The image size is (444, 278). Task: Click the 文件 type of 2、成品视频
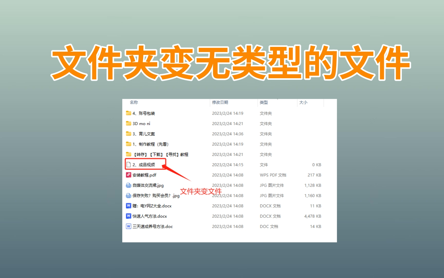tap(264, 165)
